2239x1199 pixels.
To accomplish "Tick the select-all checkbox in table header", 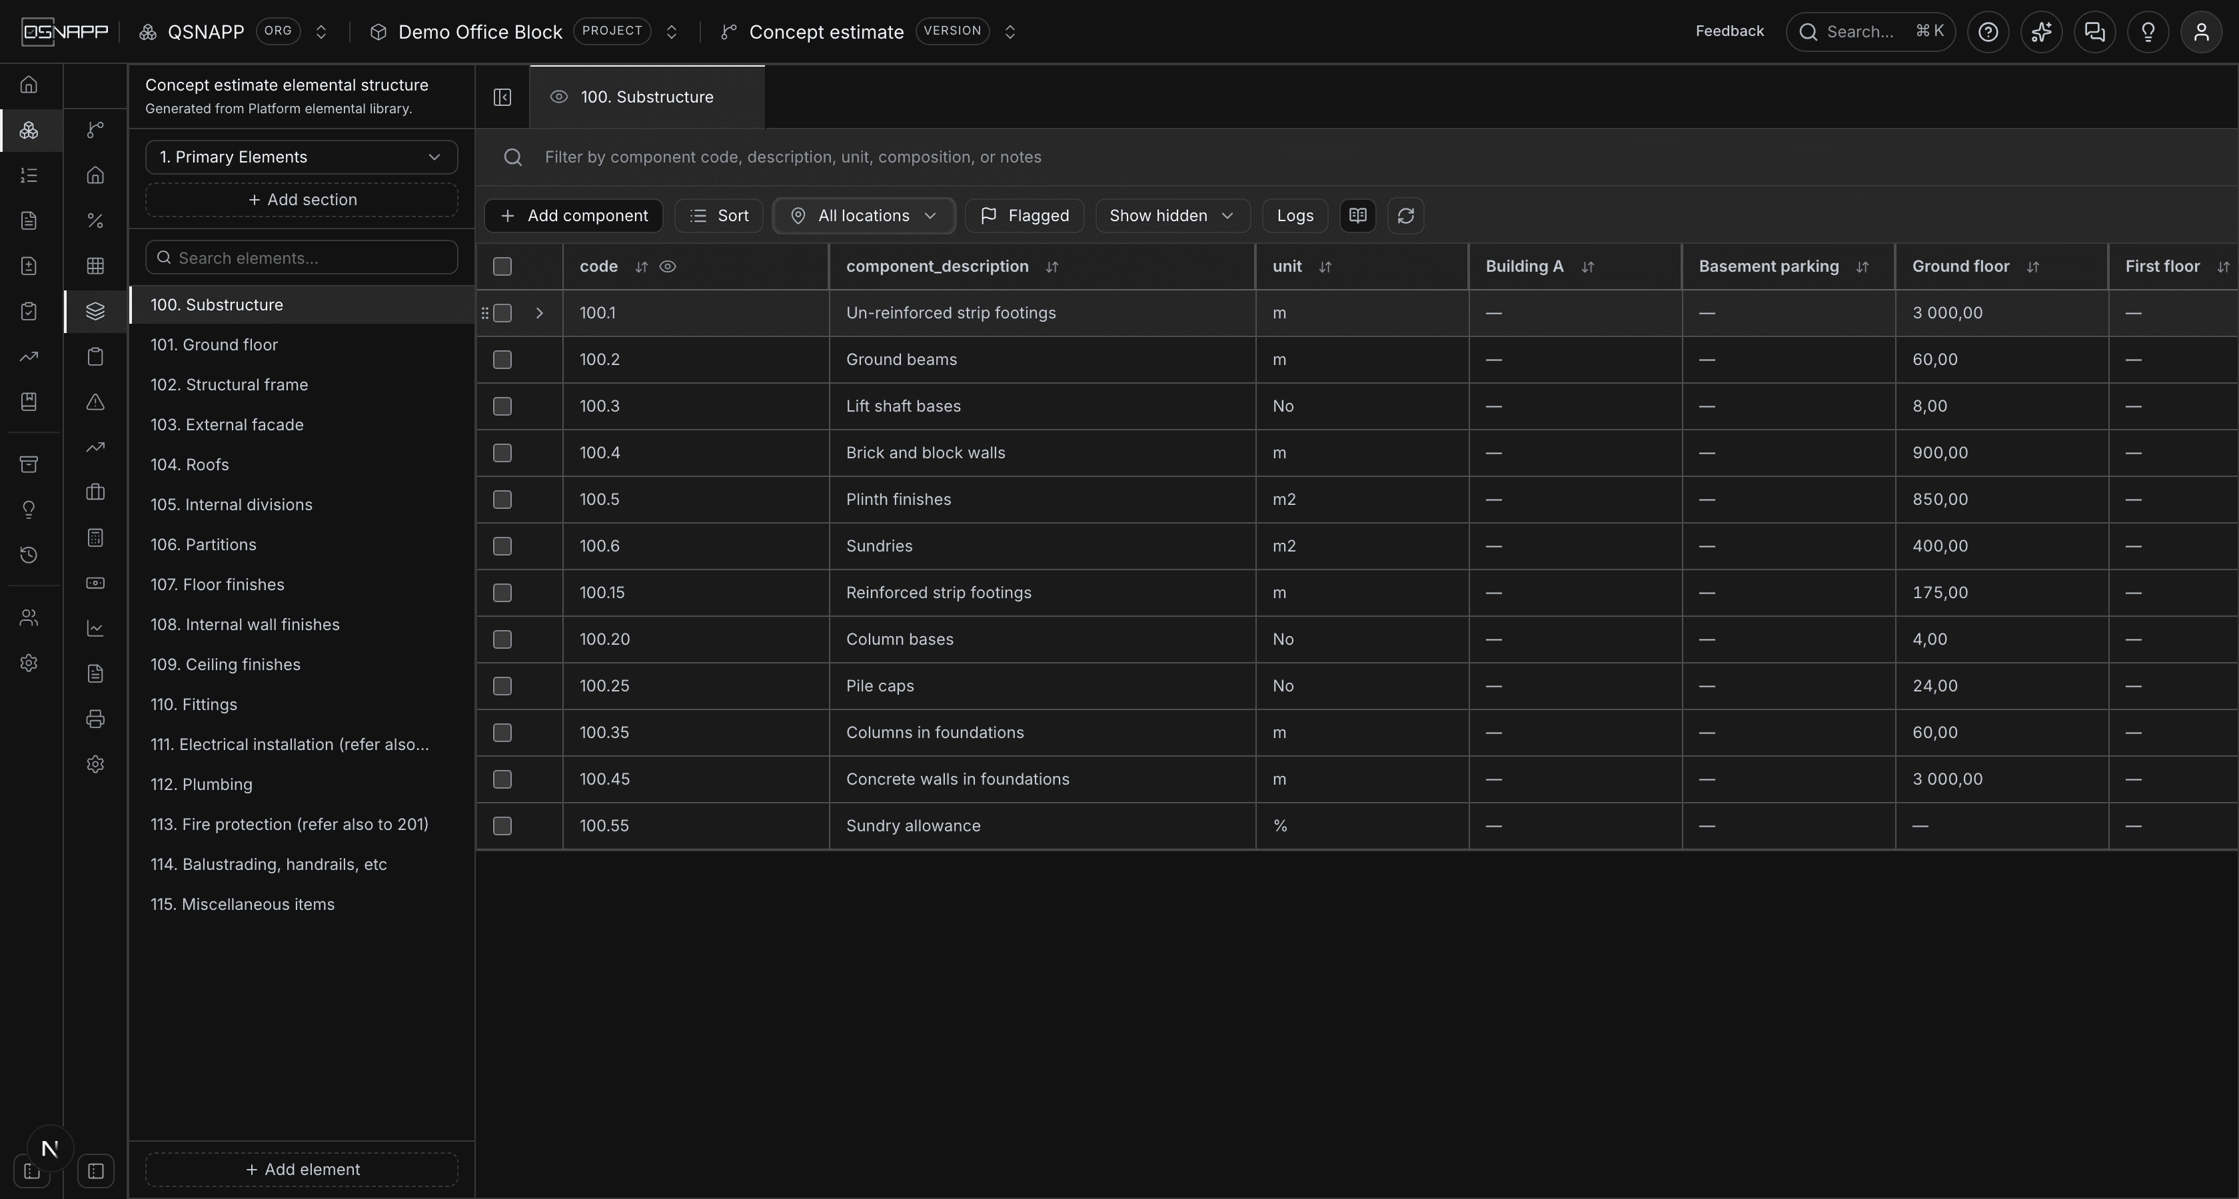I will pyautogui.click(x=502, y=266).
